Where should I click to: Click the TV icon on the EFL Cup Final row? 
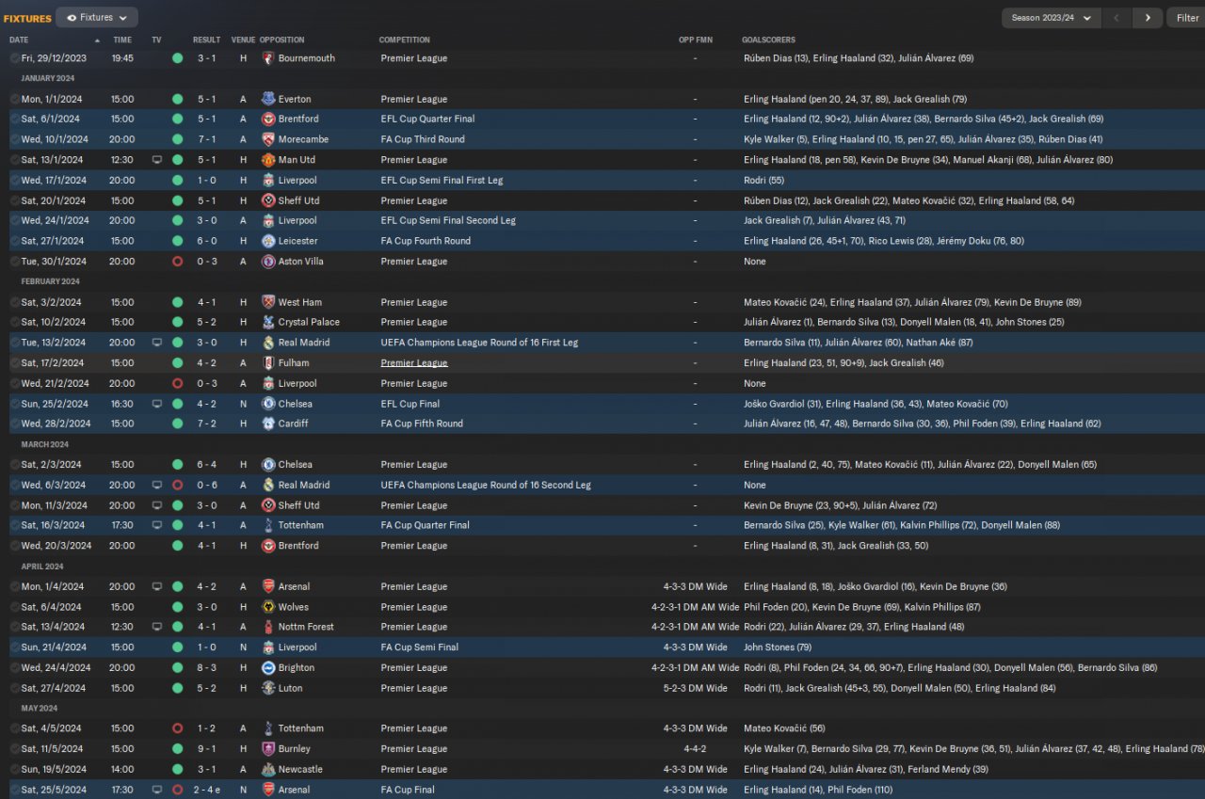pos(156,404)
